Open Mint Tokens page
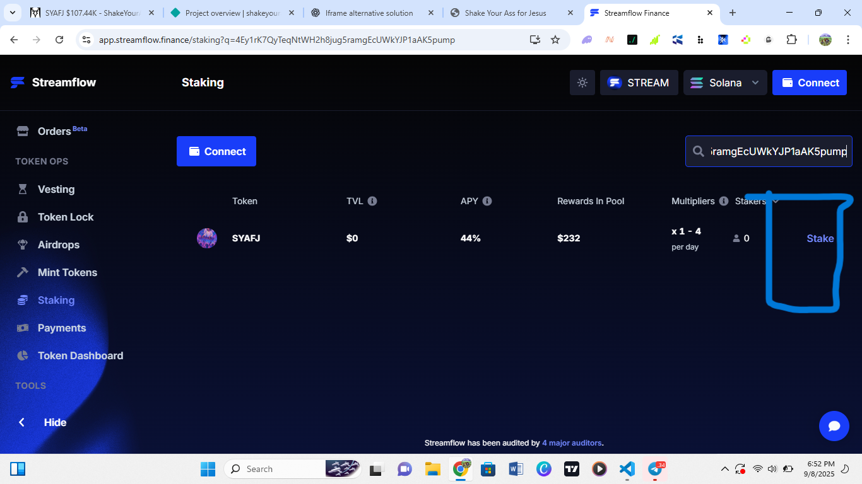This screenshot has width=862, height=484. point(67,272)
